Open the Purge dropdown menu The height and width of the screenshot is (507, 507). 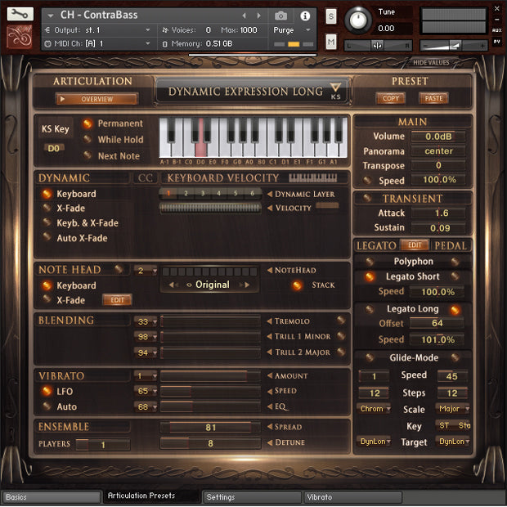click(x=291, y=30)
